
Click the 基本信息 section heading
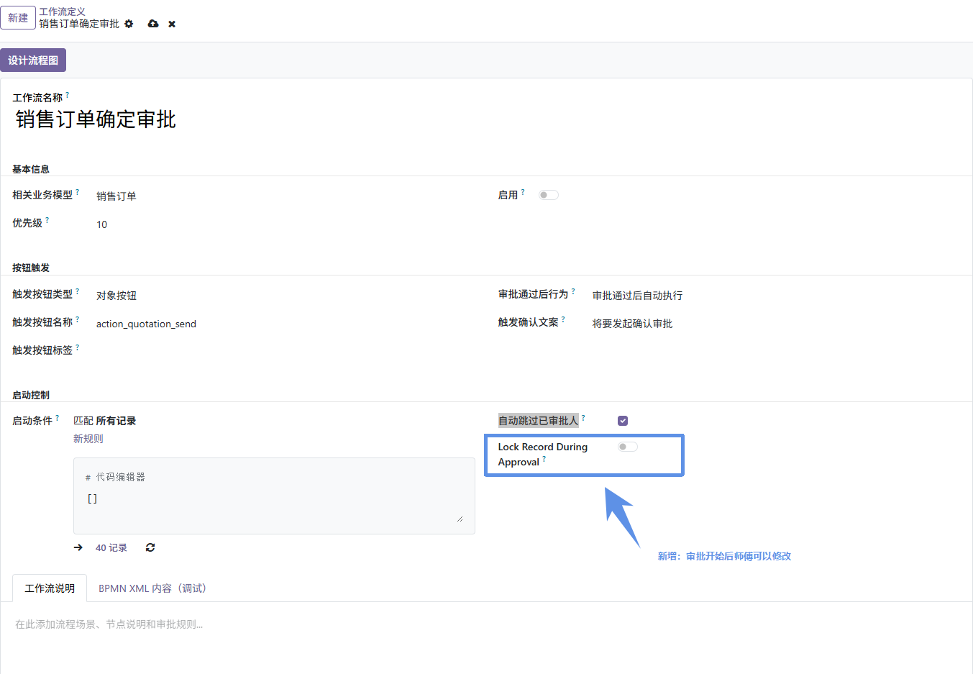coord(31,169)
